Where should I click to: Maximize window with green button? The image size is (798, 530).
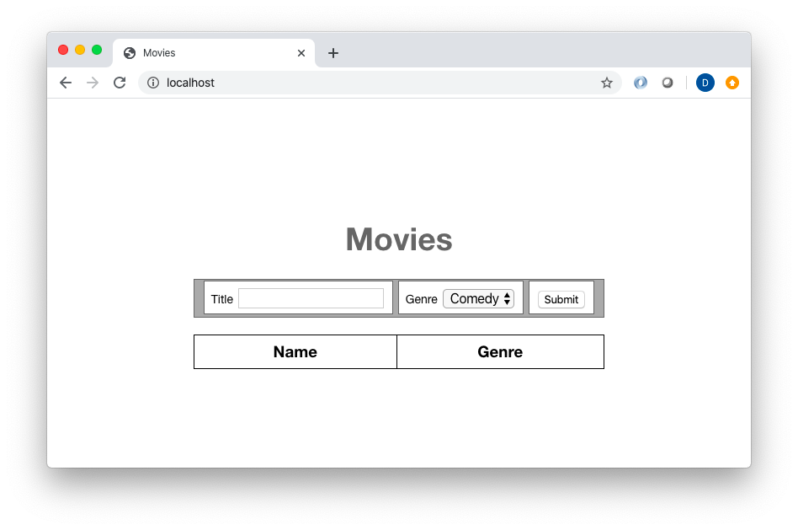tap(97, 50)
